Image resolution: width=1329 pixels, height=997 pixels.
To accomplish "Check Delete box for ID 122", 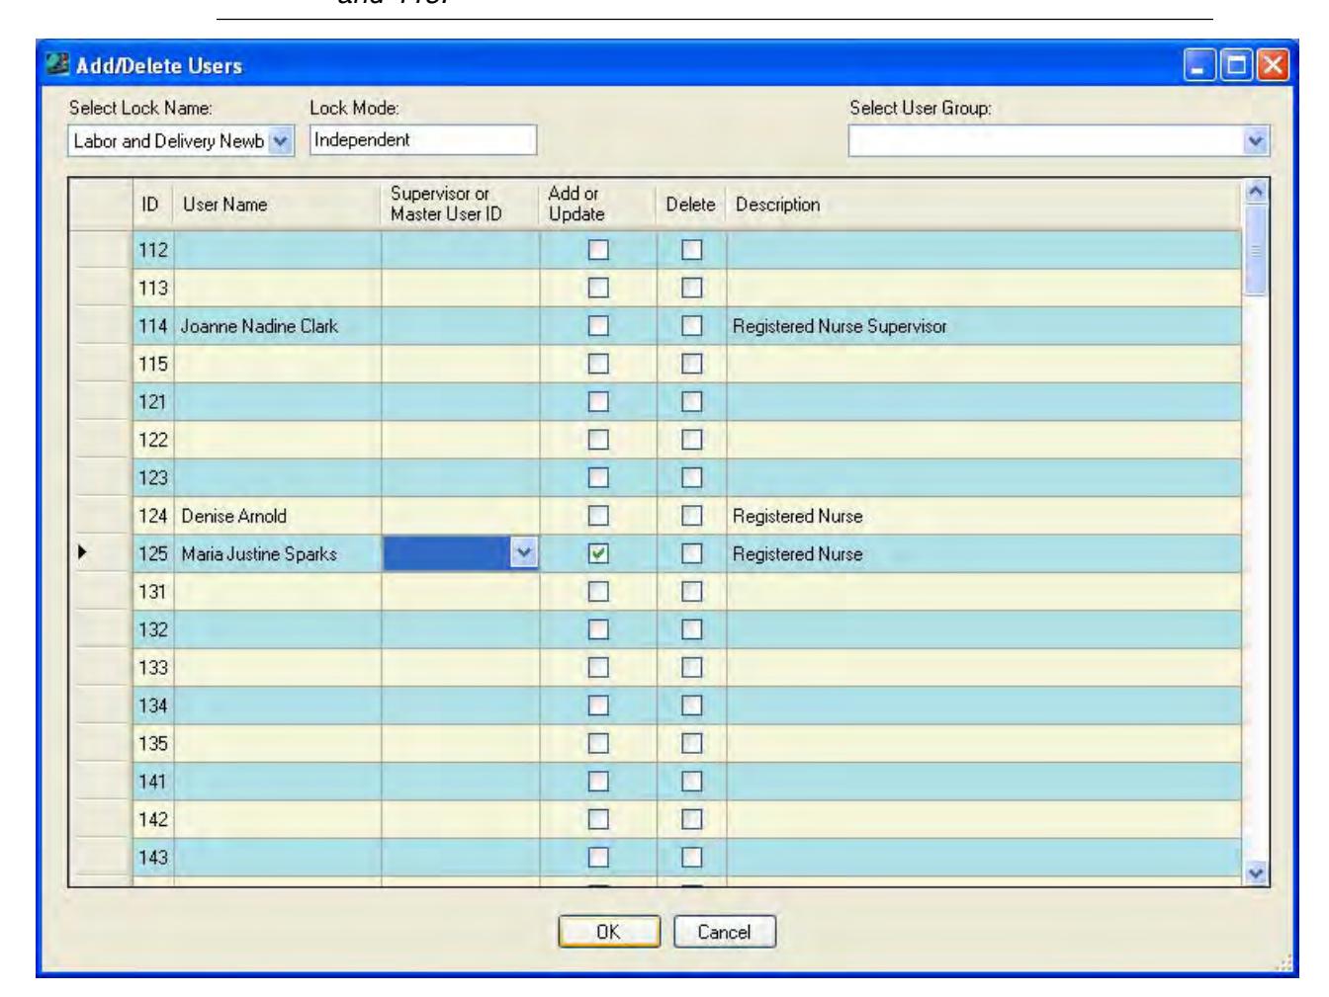I will [x=692, y=440].
